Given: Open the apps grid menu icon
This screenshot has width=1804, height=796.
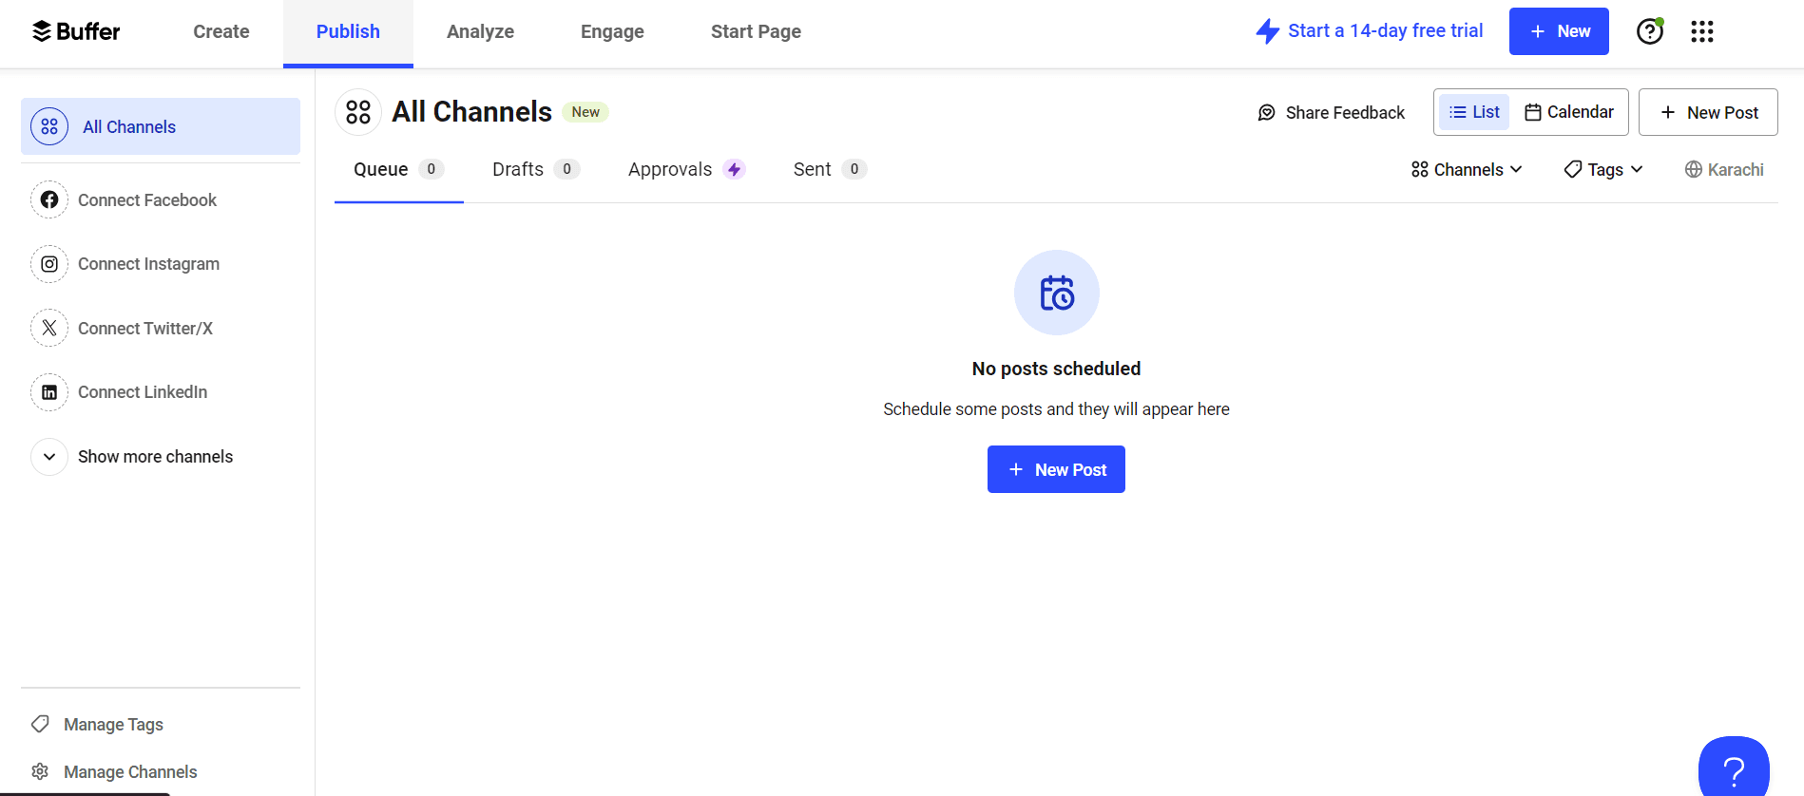Looking at the screenshot, I should click(1701, 31).
